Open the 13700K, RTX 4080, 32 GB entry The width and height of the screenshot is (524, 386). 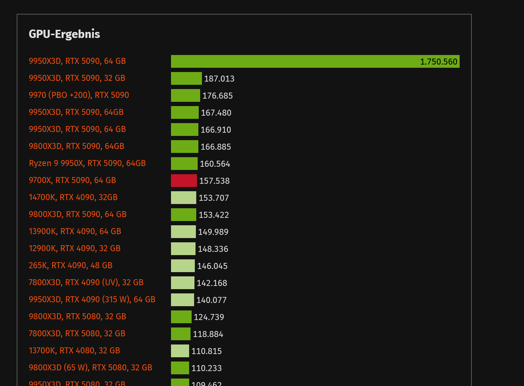pos(74,351)
